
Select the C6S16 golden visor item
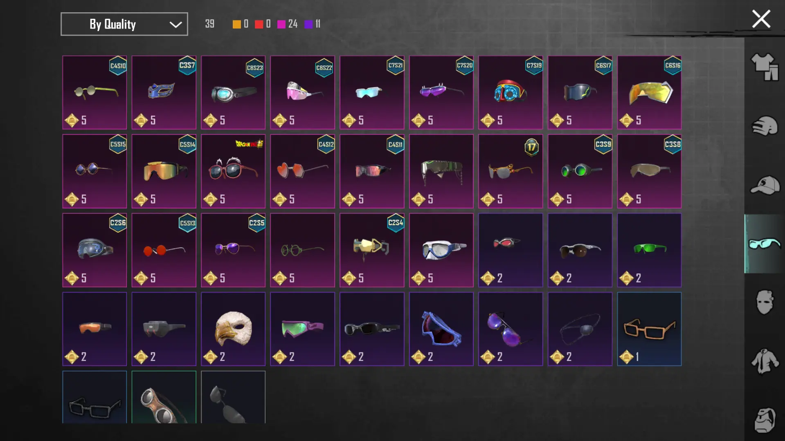click(650, 92)
